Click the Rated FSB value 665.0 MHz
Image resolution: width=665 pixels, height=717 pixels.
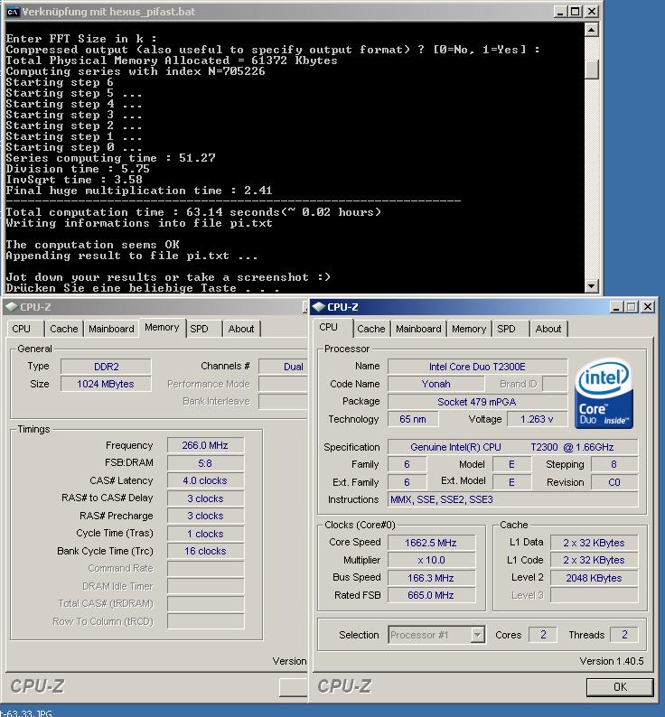coord(431,595)
